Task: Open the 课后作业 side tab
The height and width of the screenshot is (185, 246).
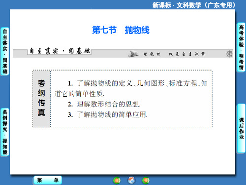Action: pyautogui.click(x=241, y=128)
